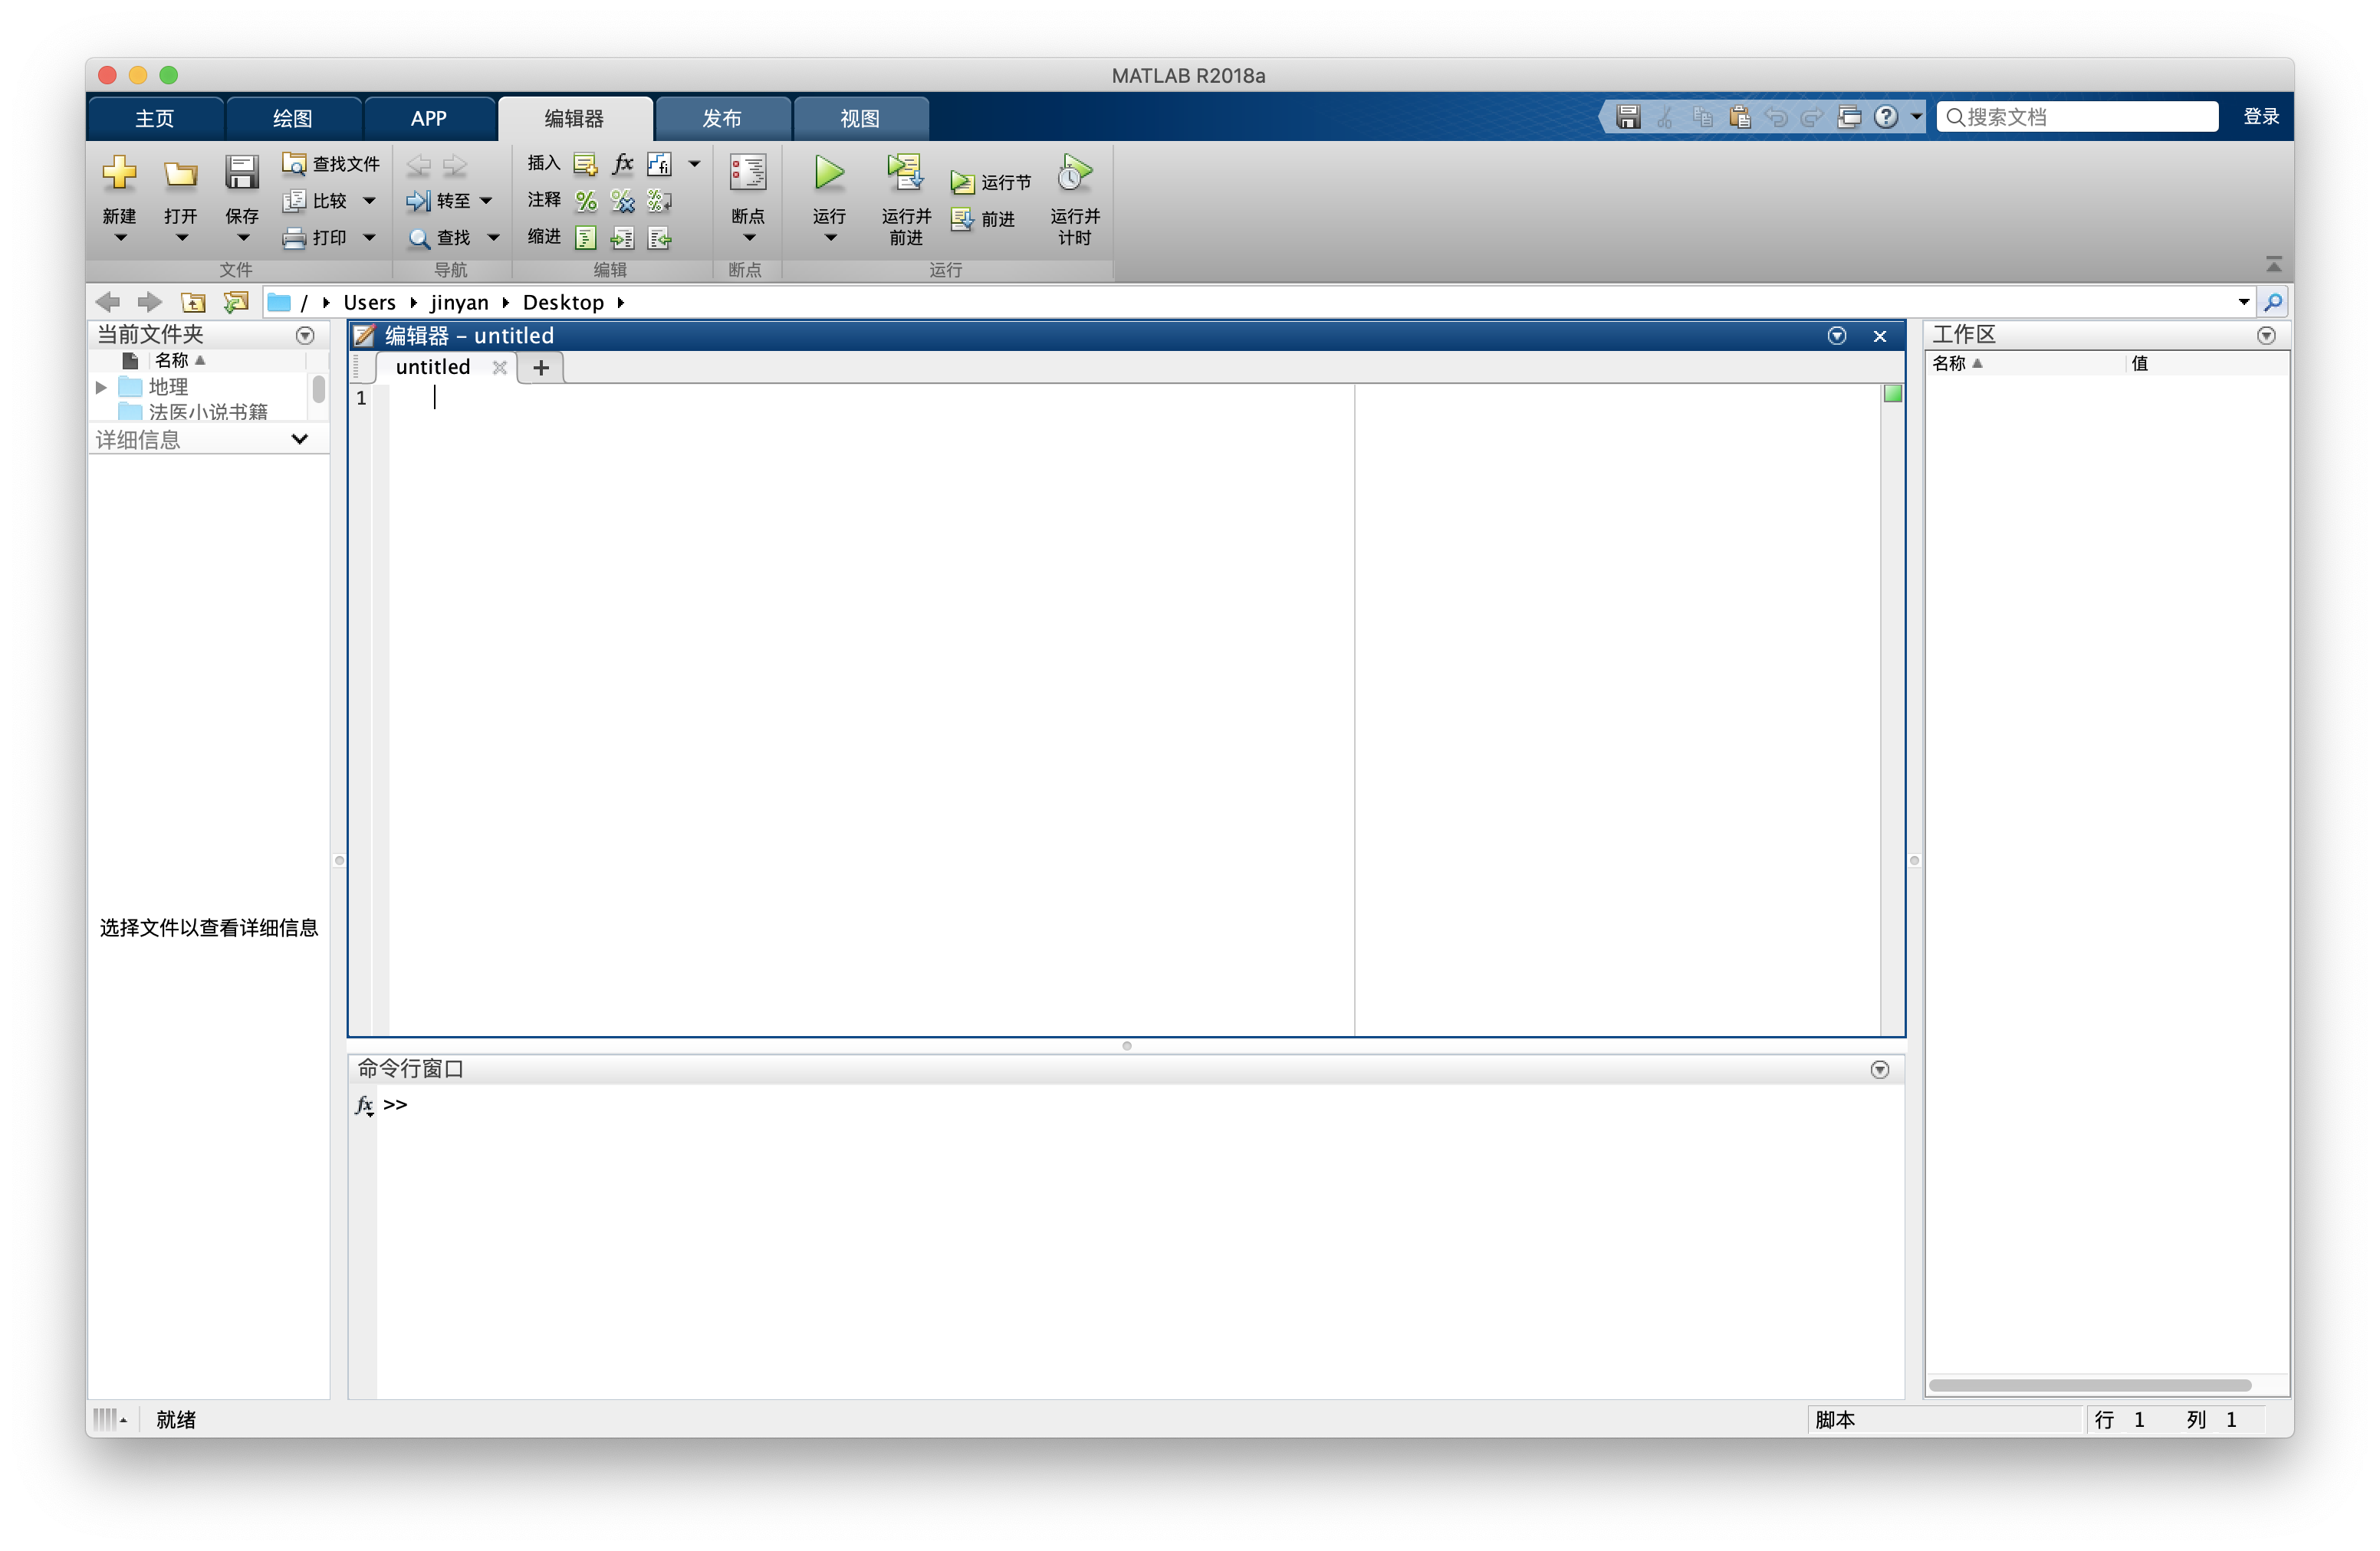2380x1551 pixels.
Task: Click the Find Files (查找文件) icon
Action: point(294,164)
